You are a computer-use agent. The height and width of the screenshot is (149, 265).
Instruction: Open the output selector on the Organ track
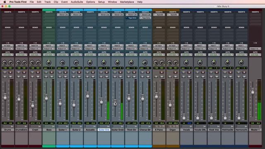(x=173, y=49)
